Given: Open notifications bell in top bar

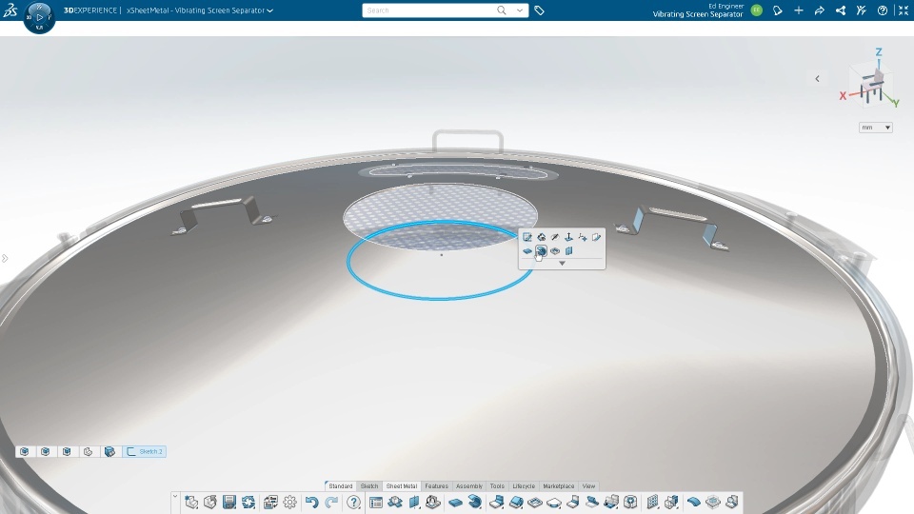Looking at the screenshot, I should pos(778,10).
